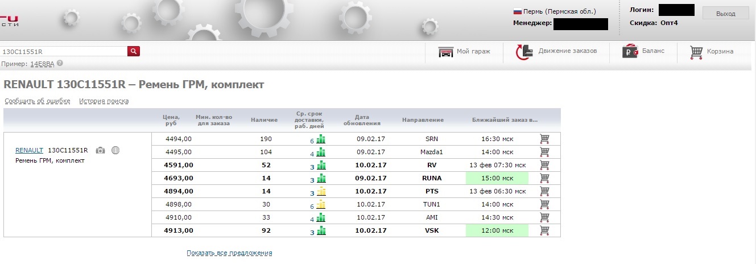Viewport: 756px width, 264px height.
Task: Click delivery stats bar icon in SRN row
Action: (321, 139)
